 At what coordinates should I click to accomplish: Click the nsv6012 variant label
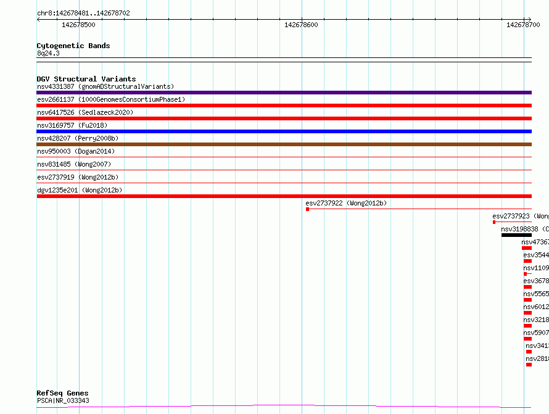[x=536, y=307]
